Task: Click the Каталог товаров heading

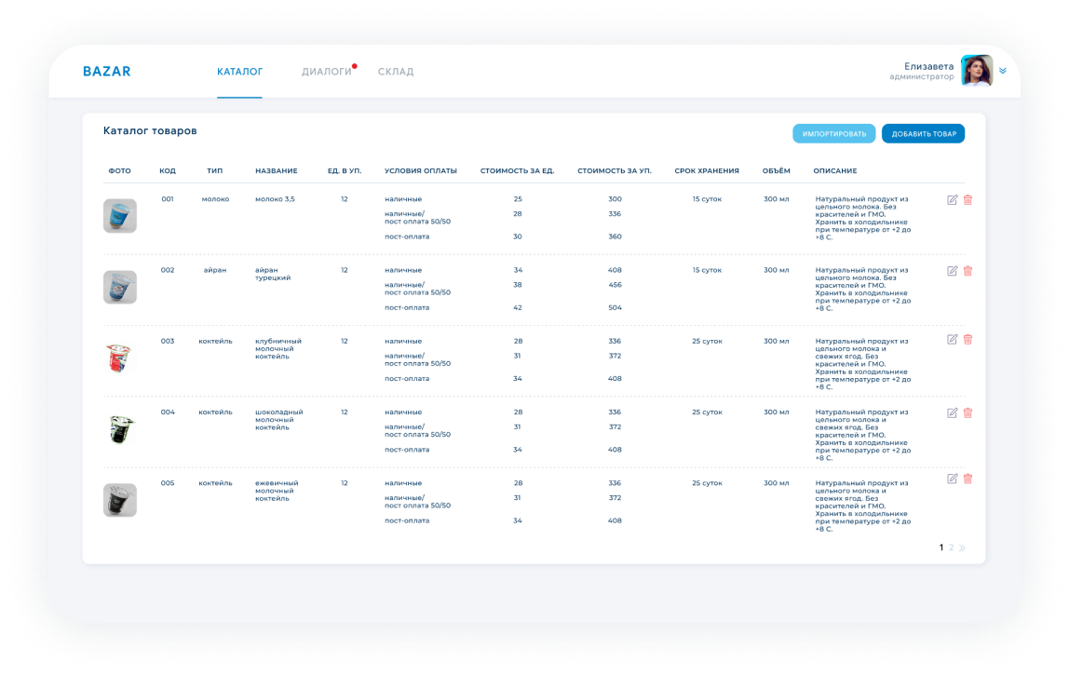Action: click(150, 130)
